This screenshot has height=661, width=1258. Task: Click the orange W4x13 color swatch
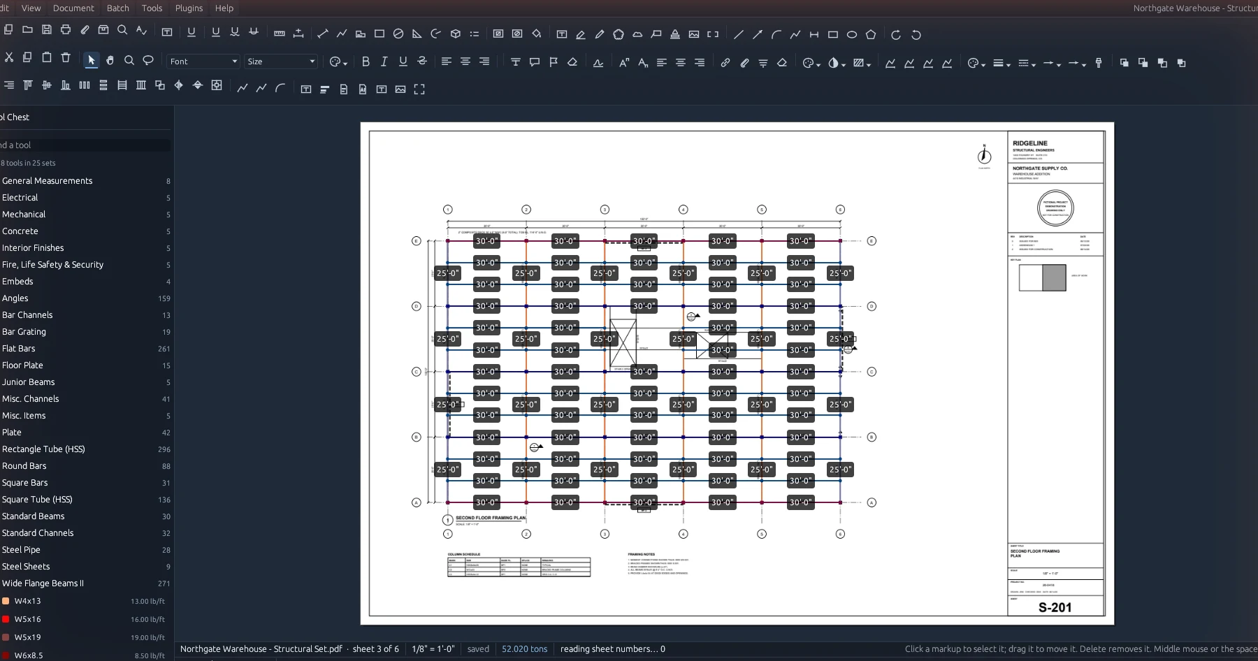coord(6,601)
